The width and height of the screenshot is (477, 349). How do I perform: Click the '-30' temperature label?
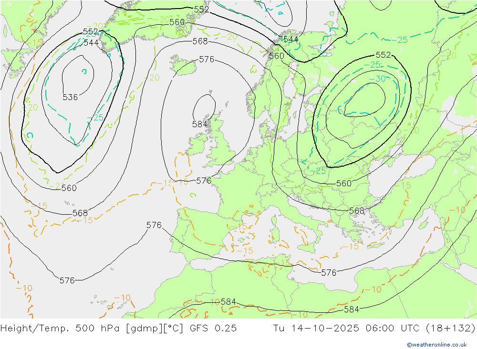(377, 79)
